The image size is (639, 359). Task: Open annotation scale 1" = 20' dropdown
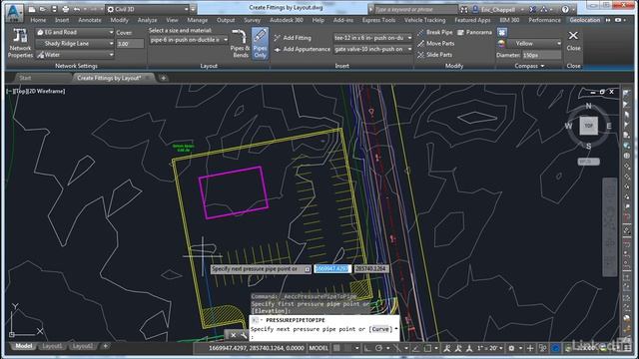(490, 348)
